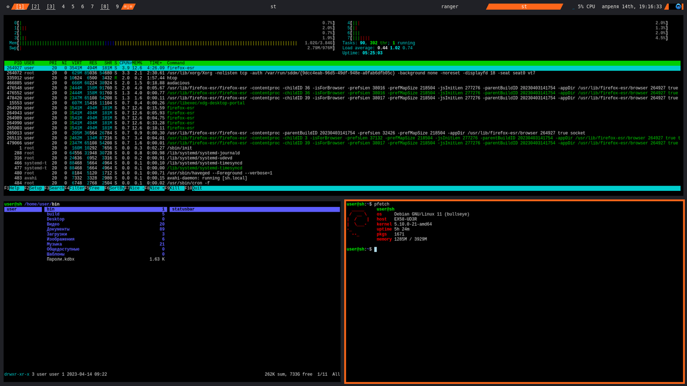Viewport: 687px width, 386px height.
Task: Select the xdg-desktop-portal process row
Action: coord(342,103)
